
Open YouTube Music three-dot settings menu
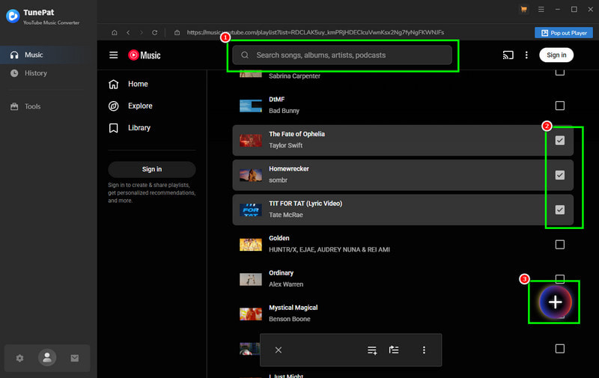point(526,55)
